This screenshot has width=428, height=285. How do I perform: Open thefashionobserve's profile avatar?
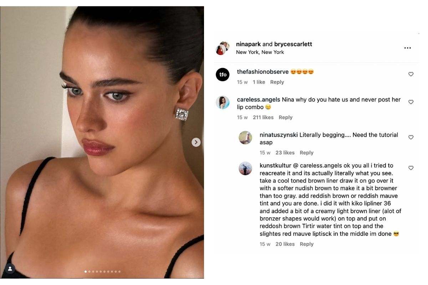tap(223, 74)
